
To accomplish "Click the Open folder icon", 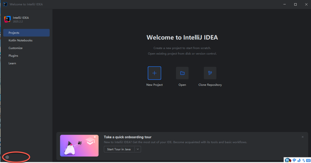I will point(182,73).
